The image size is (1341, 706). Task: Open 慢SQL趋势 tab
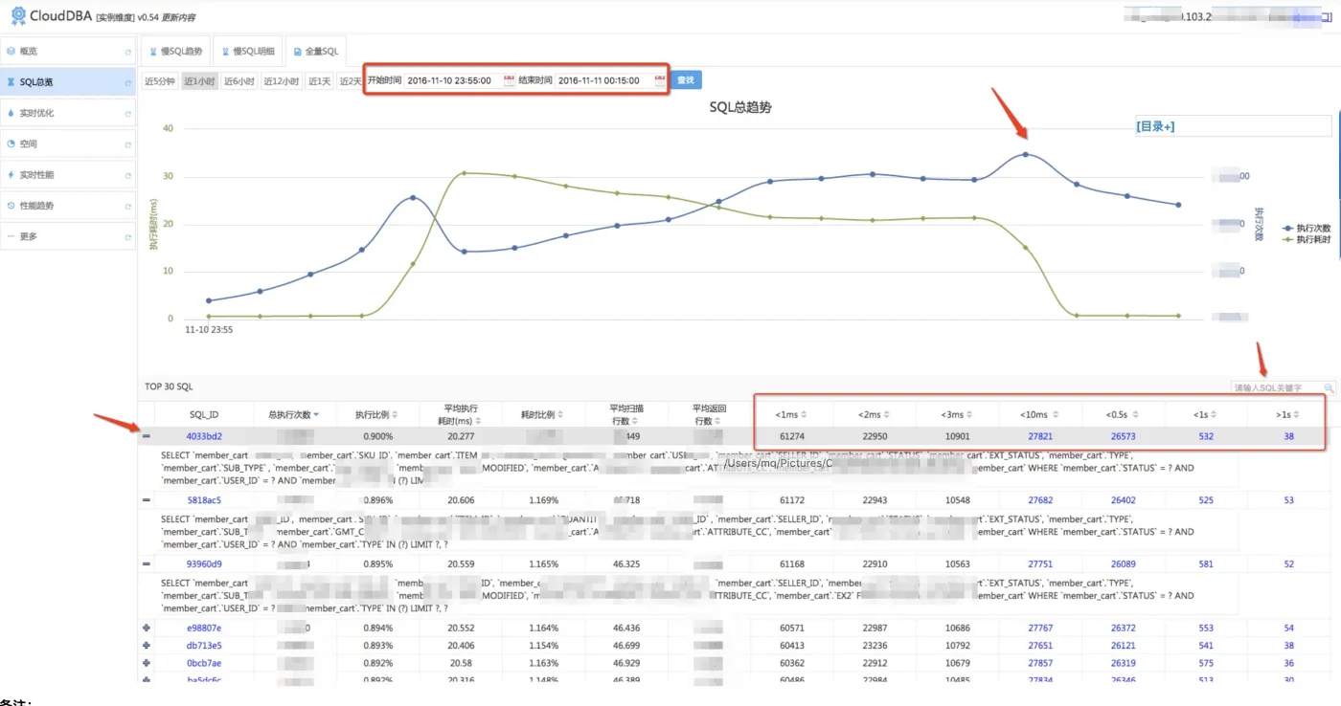174,52
